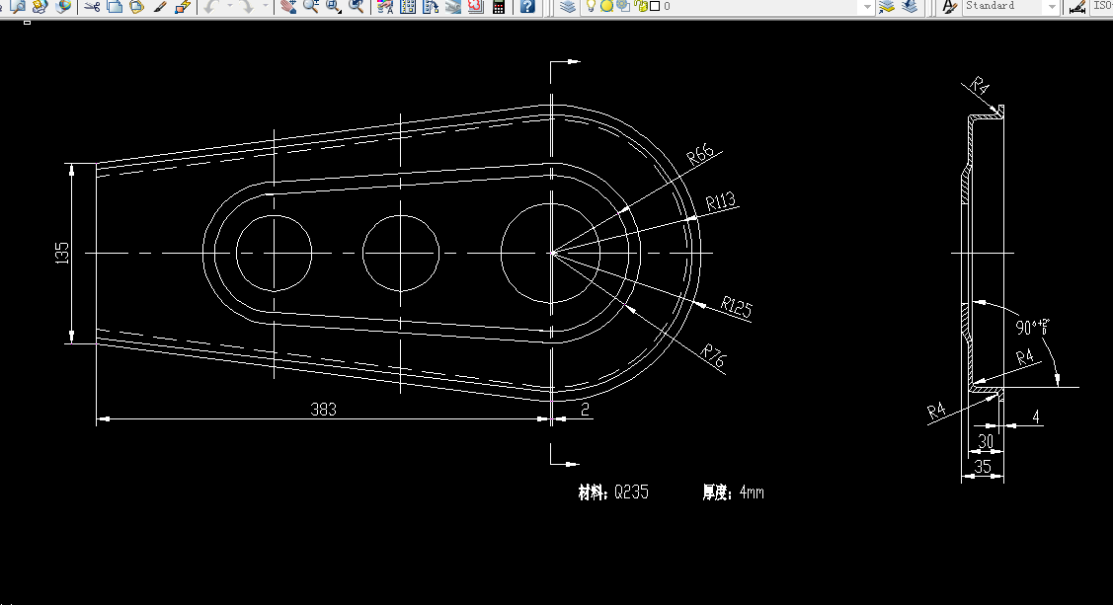Toggle layer 0 viewport freeze icon
1113x605 pixels.
click(623, 6)
